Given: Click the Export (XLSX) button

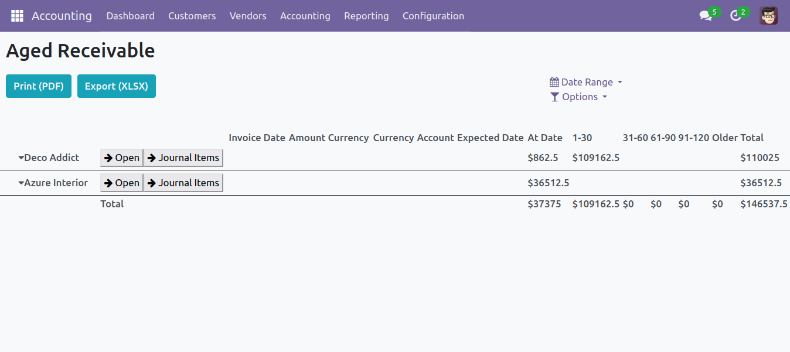Looking at the screenshot, I should pyautogui.click(x=116, y=86).
